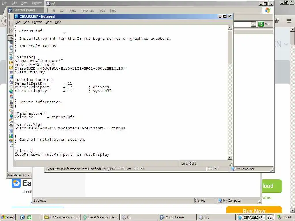Click My Computer zone icon in E:\ status bar
Image resolution: width=295 pixels, height=221 pixels.
point(232,169)
